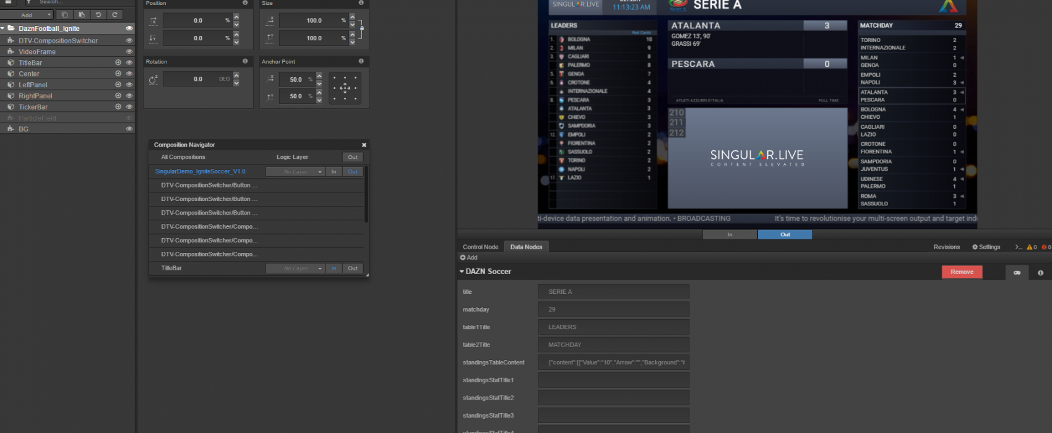Click TitleBar layer's circled arrow icon

pyautogui.click(x=118, y=62)
